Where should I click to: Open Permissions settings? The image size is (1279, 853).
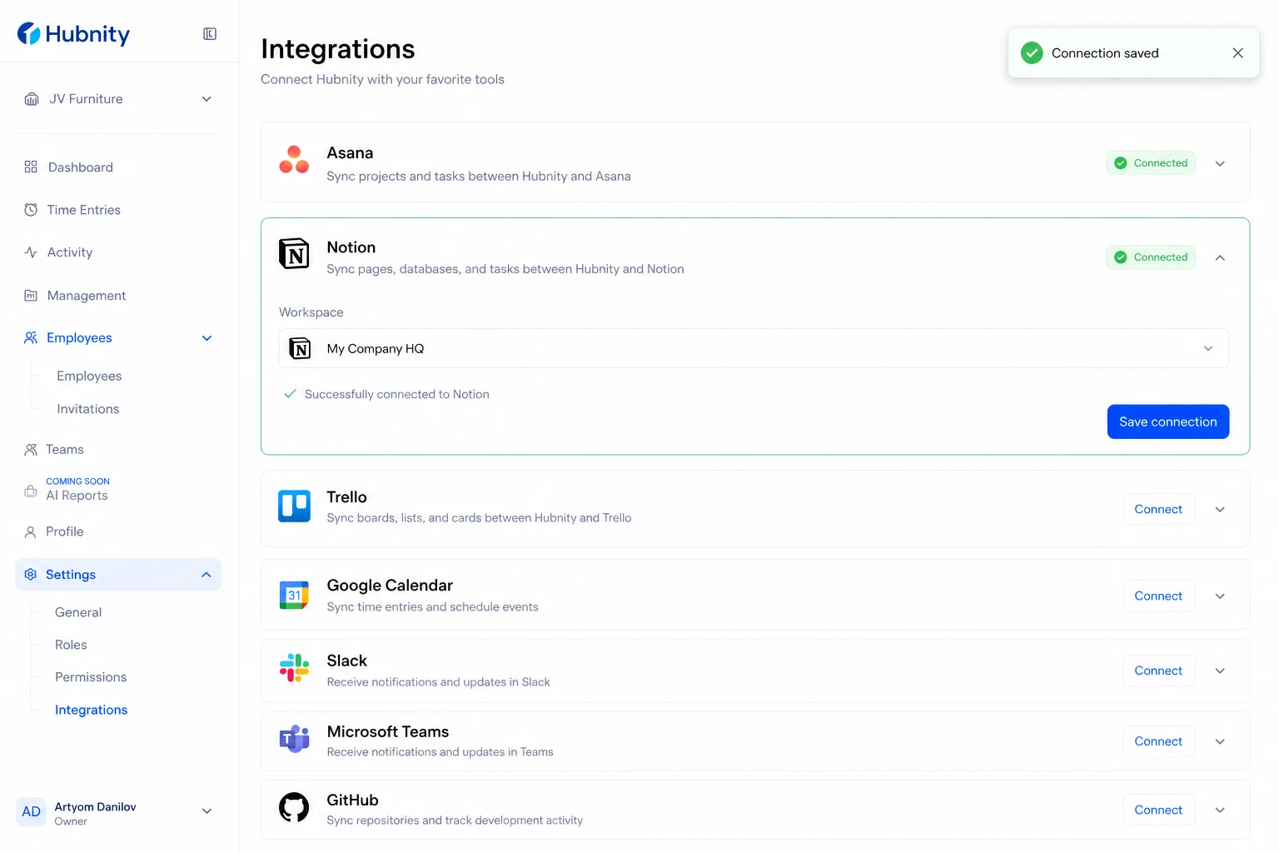point(91,677)
